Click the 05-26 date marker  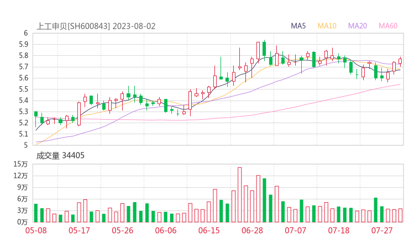(122, 230)
